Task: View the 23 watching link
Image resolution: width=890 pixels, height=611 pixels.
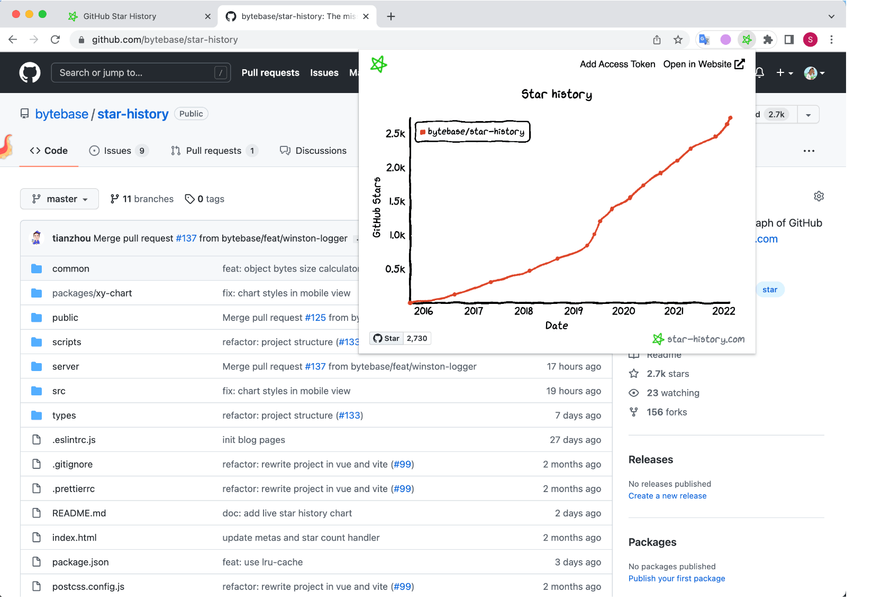Action: click(x=664, y=393)
